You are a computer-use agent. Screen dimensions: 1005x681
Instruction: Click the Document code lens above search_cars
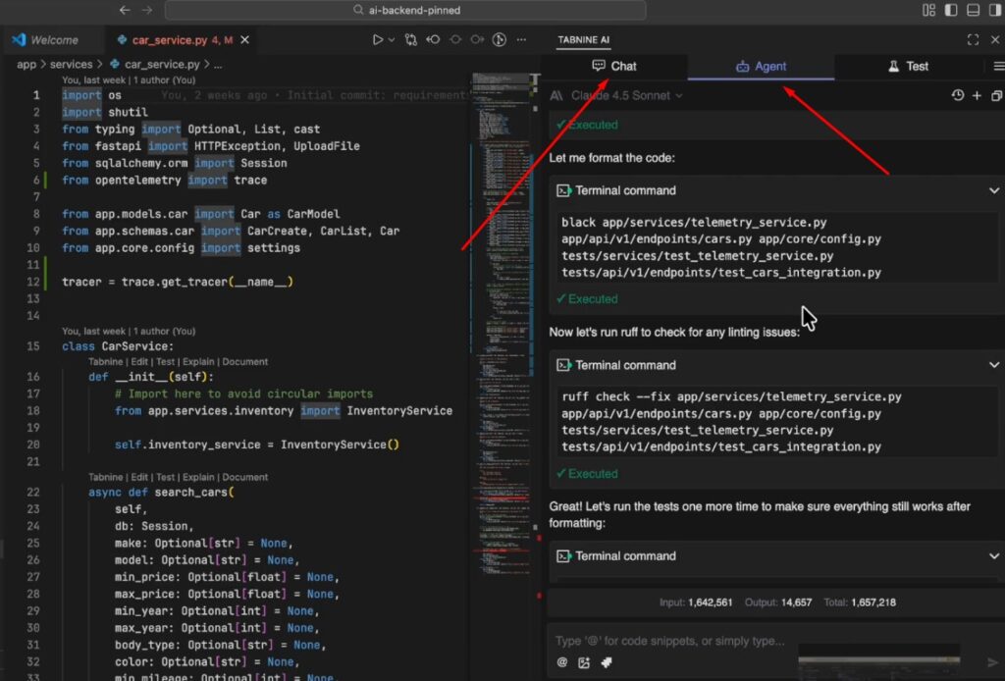pyautogui.click(x=244, y=477)
